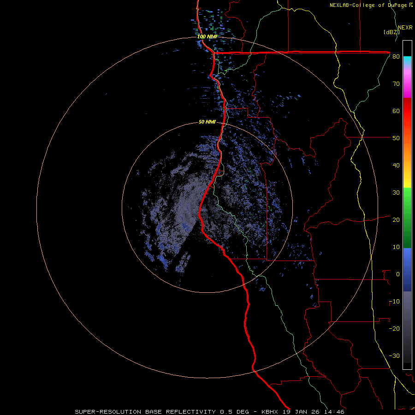Click the KBHX station identifier in caption
Viewport: 415px width, 415px height.
271,412
